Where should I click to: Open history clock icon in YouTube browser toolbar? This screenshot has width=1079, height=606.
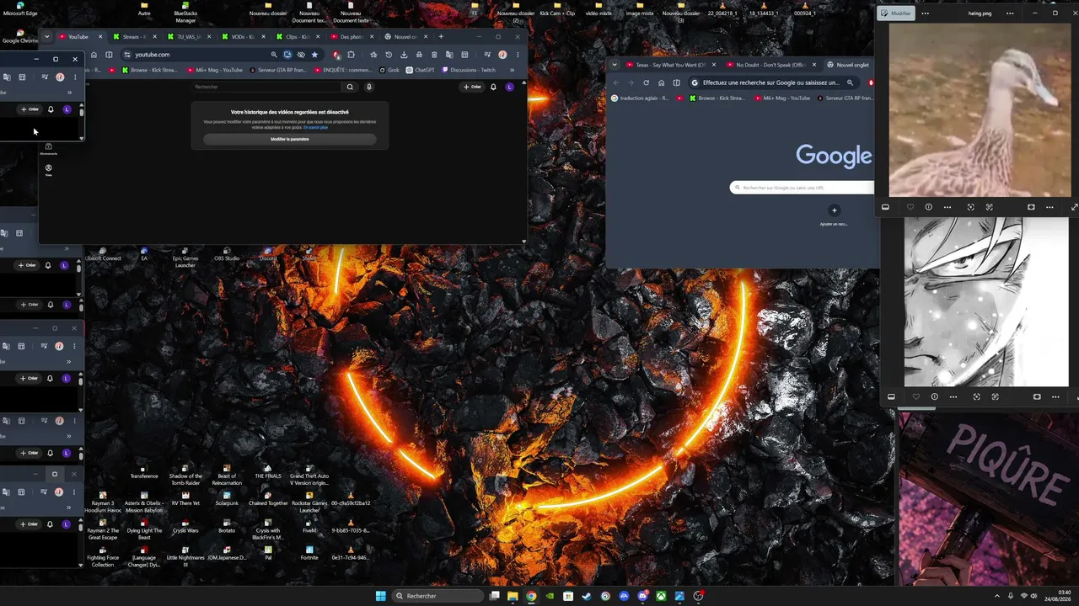click(389, 55)
